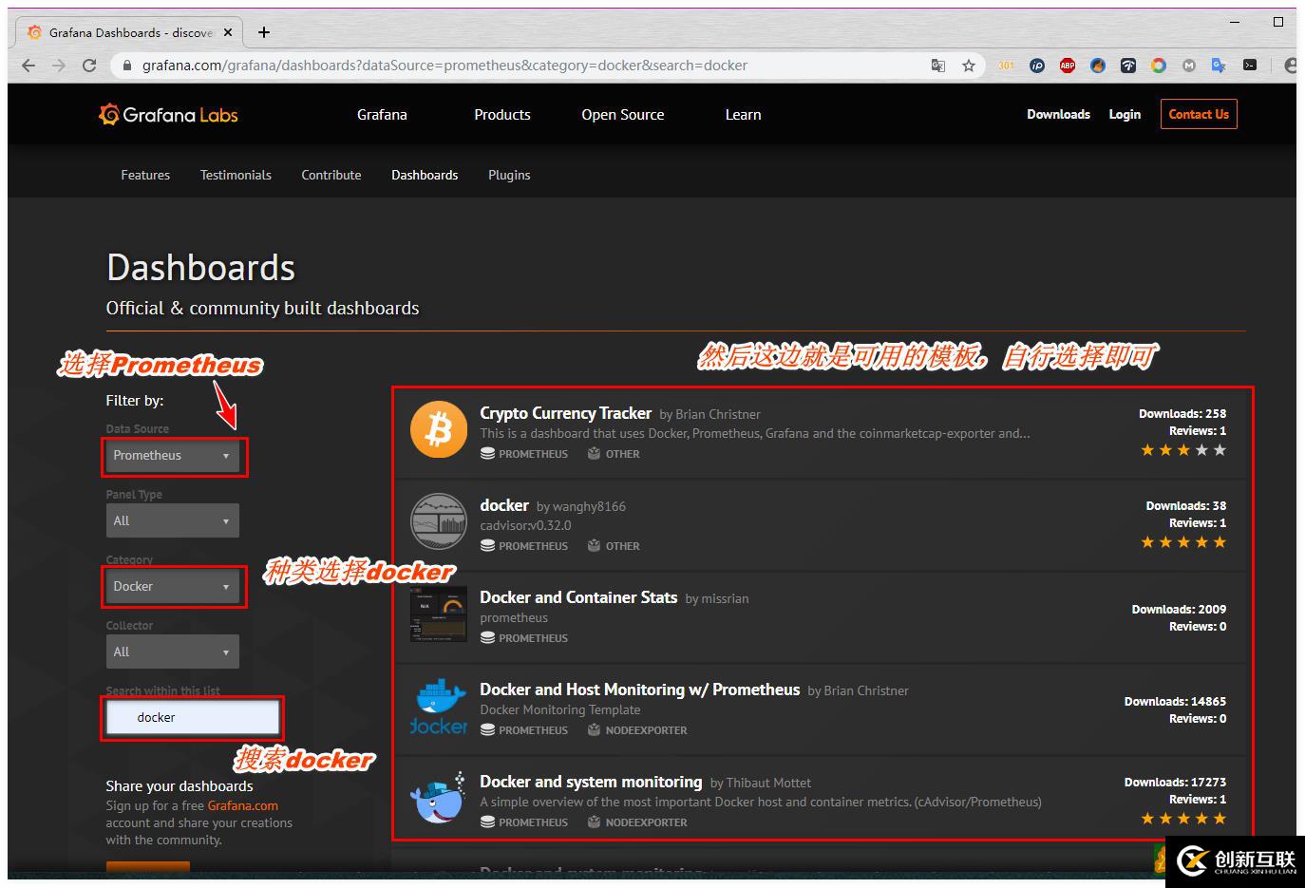Click the browser address bar URL

444,66
